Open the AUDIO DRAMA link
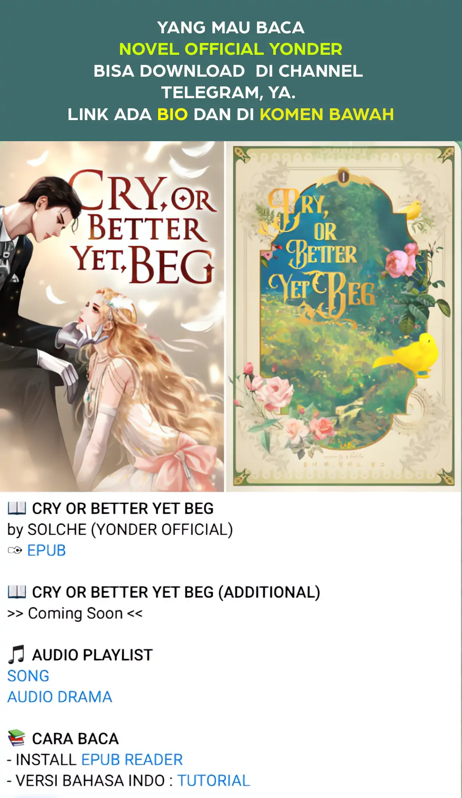The width and height of the screenshot is (462, 798). 60,697
